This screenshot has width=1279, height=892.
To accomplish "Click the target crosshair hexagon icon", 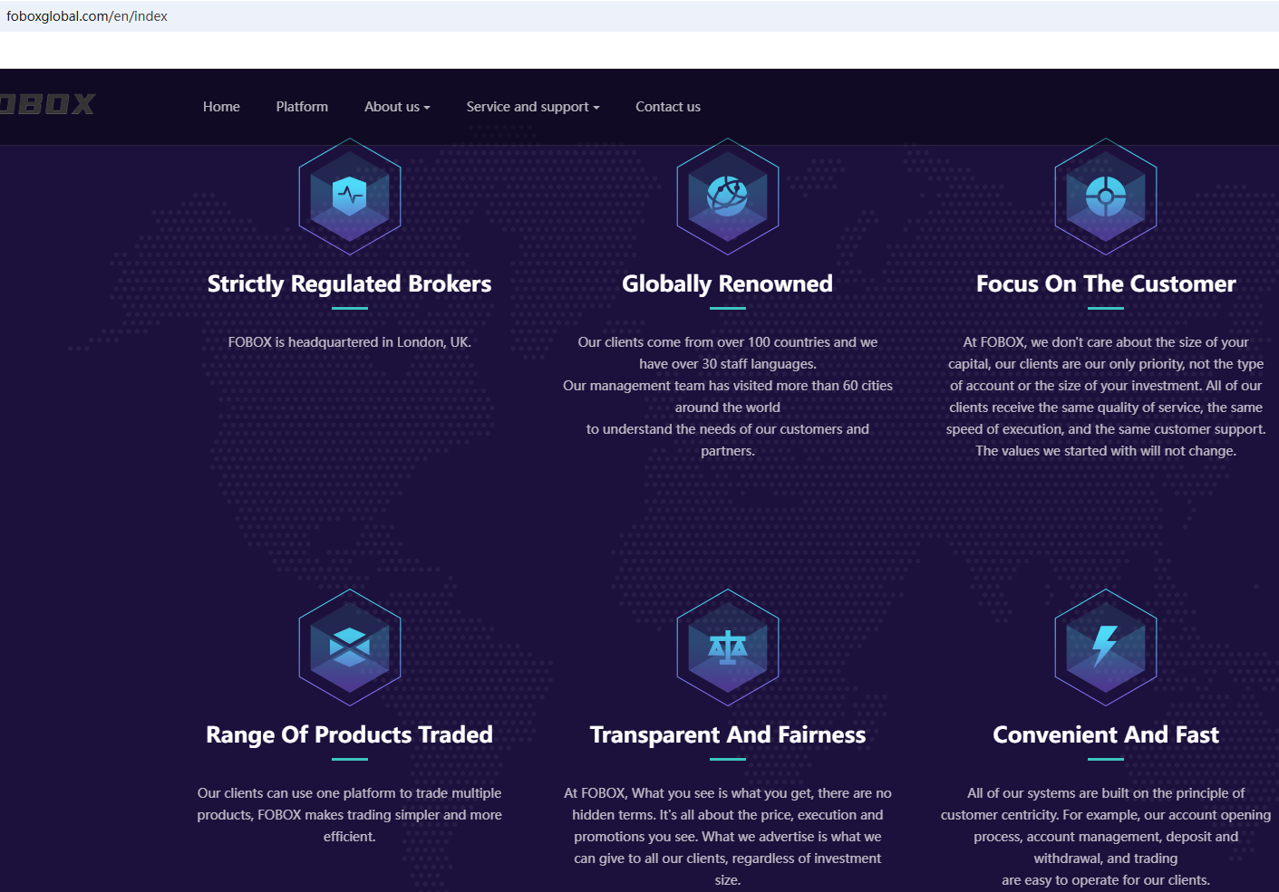I will (x=1105, y=197).
